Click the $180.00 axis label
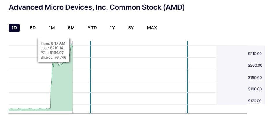 point(255,89)
